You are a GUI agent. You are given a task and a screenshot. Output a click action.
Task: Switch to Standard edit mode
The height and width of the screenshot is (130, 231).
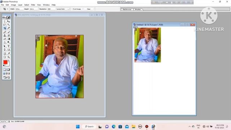(x=5, y=70)
